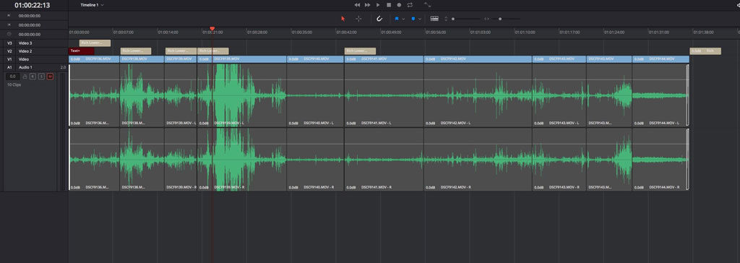Edit the duration timecode field
This screenshot has width=740, height=263.
point(29,34)
